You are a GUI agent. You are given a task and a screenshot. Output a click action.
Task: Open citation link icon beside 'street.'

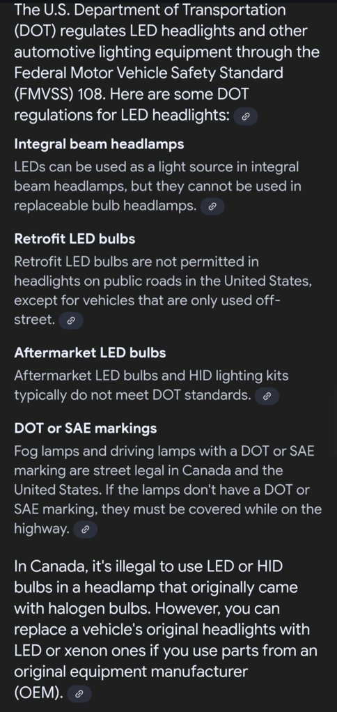71,320
